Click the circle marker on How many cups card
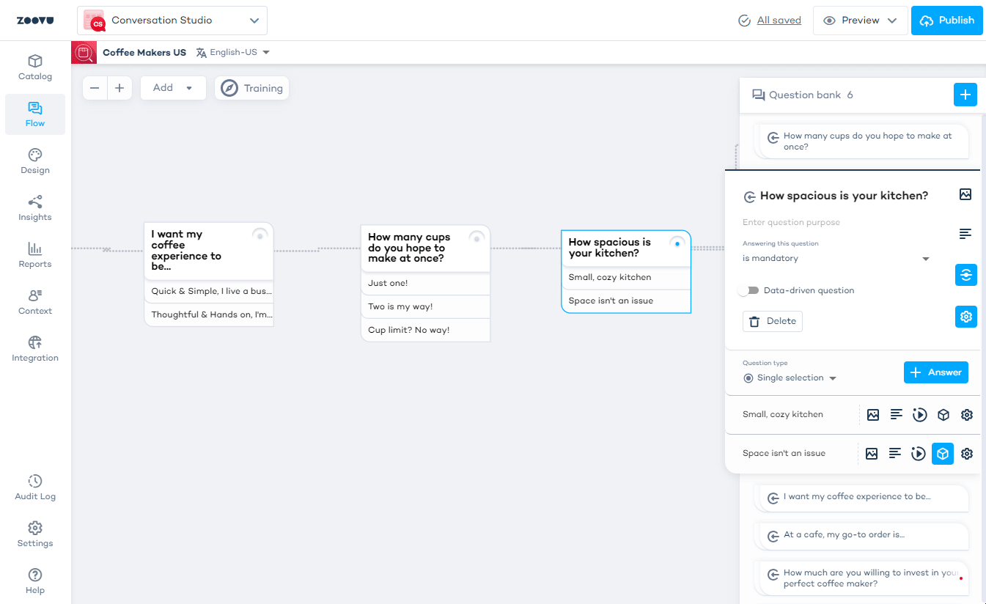Screen dimensions: 986x604 click(477, 237)
